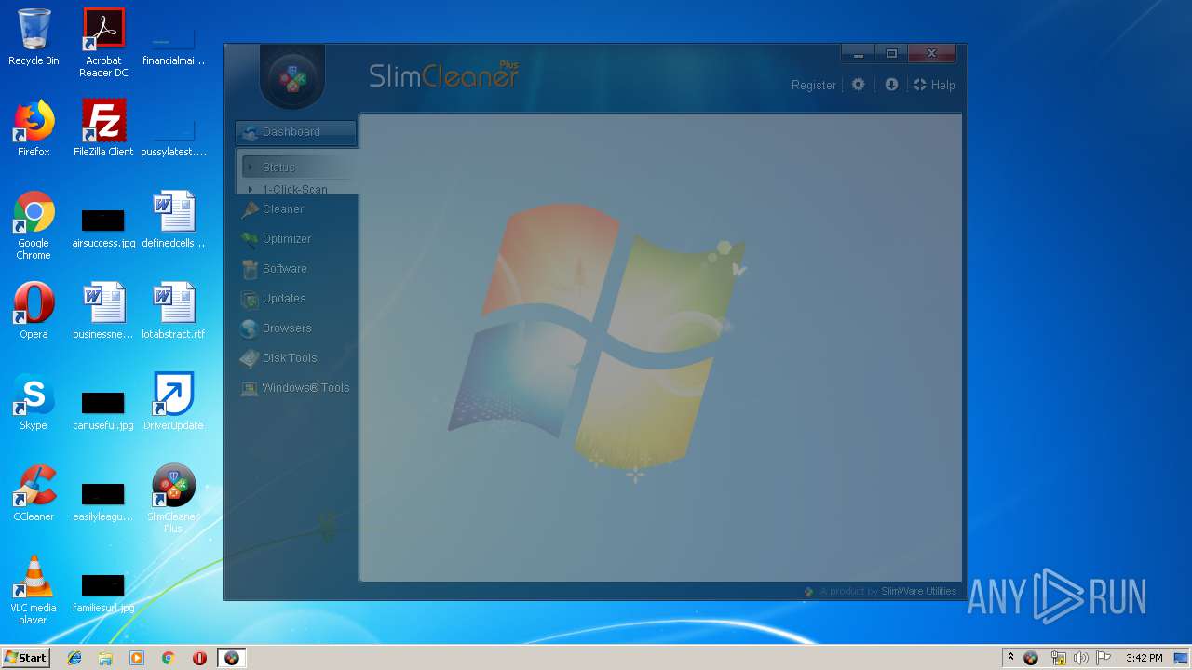
Task: Open the Windows Start menu
Action: pyautogui.click(x=25, y=658)
